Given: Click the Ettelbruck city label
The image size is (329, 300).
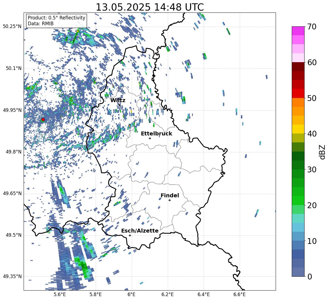Looking at the screenshot, I should [156, 134].
